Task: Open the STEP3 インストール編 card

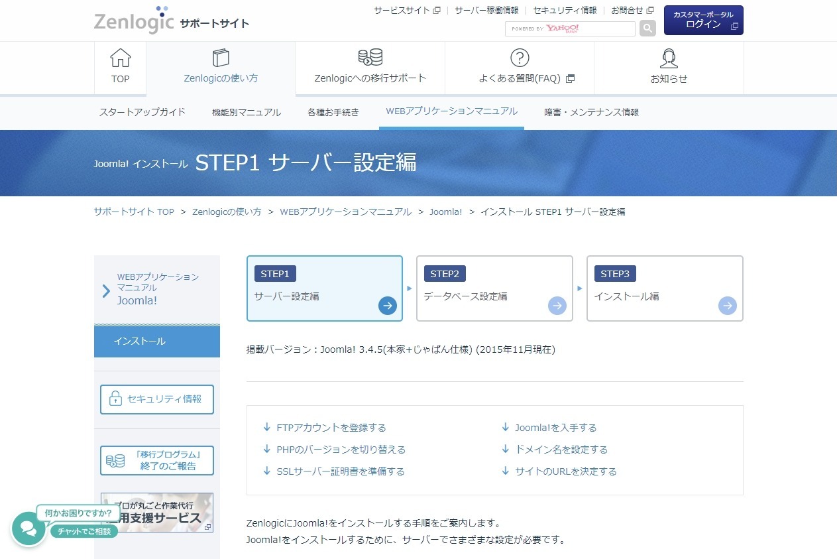Action: point(665,288)
